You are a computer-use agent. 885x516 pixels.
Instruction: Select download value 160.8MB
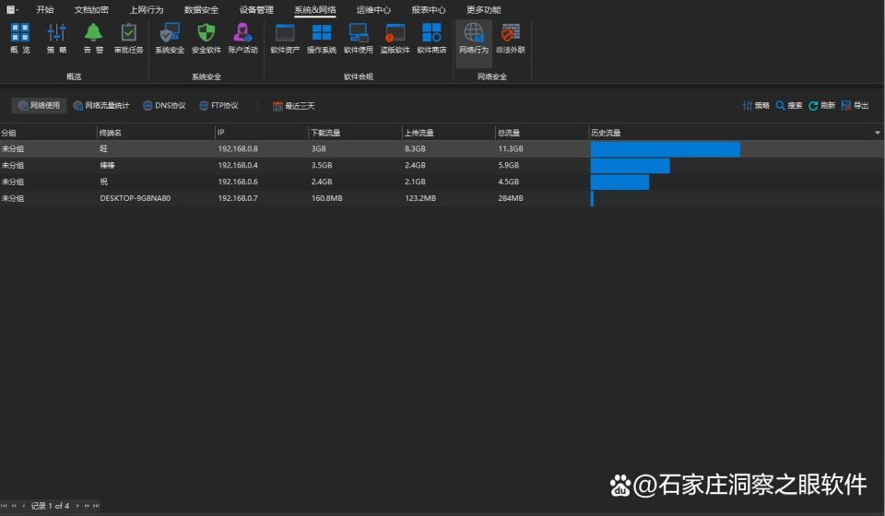(326, 198)
